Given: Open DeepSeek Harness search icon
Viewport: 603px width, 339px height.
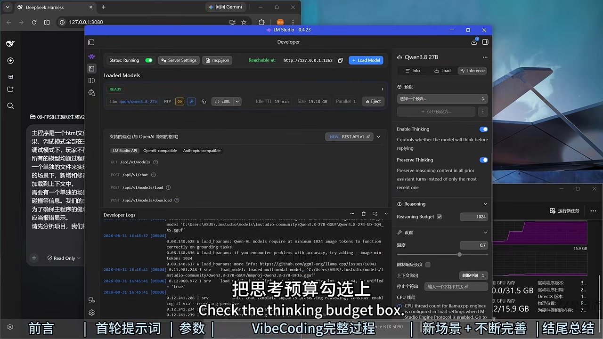Looking at the screenshot, I should (x=10, y=106).
